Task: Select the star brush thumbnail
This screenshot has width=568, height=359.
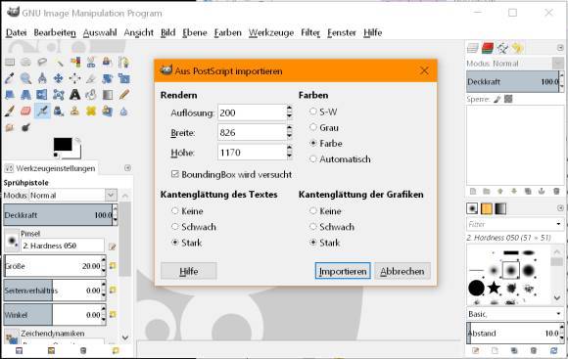Action: 494,288
